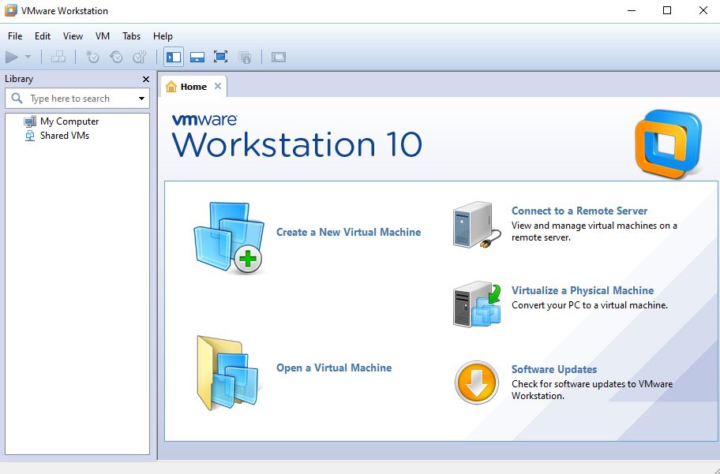Click Create a New Virtual Machine
The width and height of the screenshot is (720, 474).
point(350,232)
